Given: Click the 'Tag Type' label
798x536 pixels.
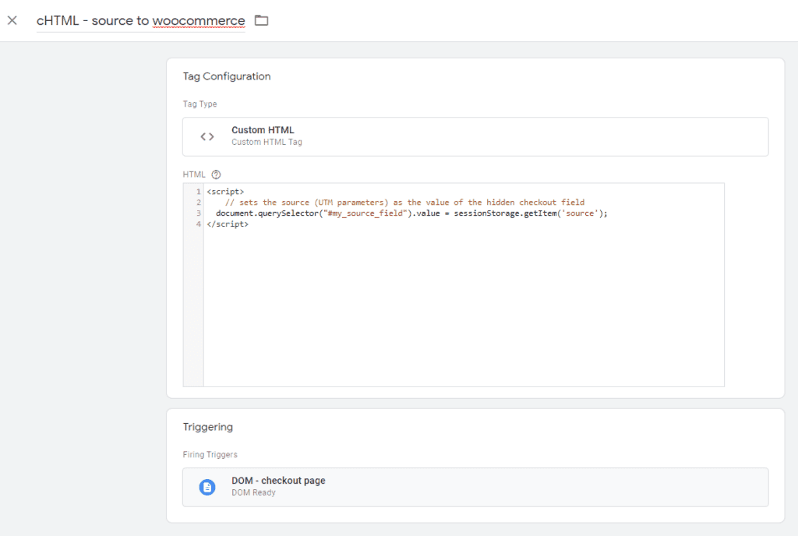Looking at the screenshot, I should 199,104.
